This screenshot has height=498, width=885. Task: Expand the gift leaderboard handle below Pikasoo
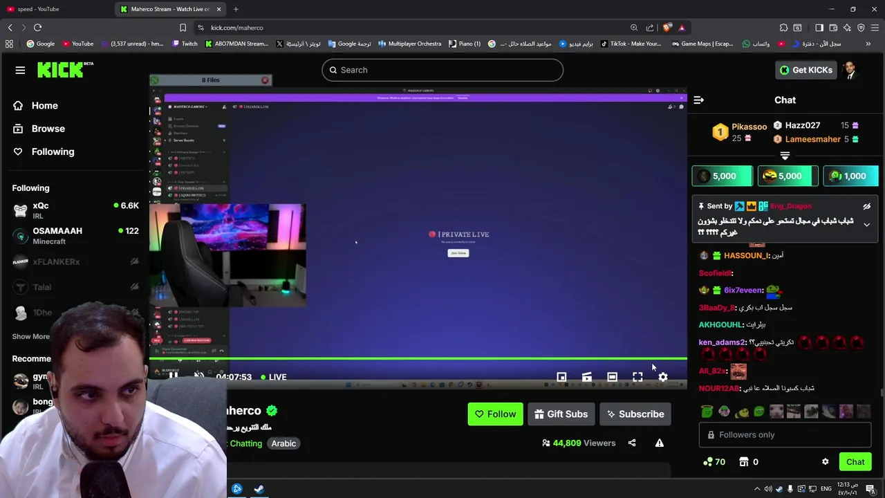pos(785,156)
